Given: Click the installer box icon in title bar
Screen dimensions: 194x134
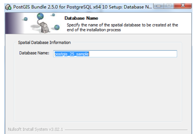Looking at the screenshot, I should point(8,7).
